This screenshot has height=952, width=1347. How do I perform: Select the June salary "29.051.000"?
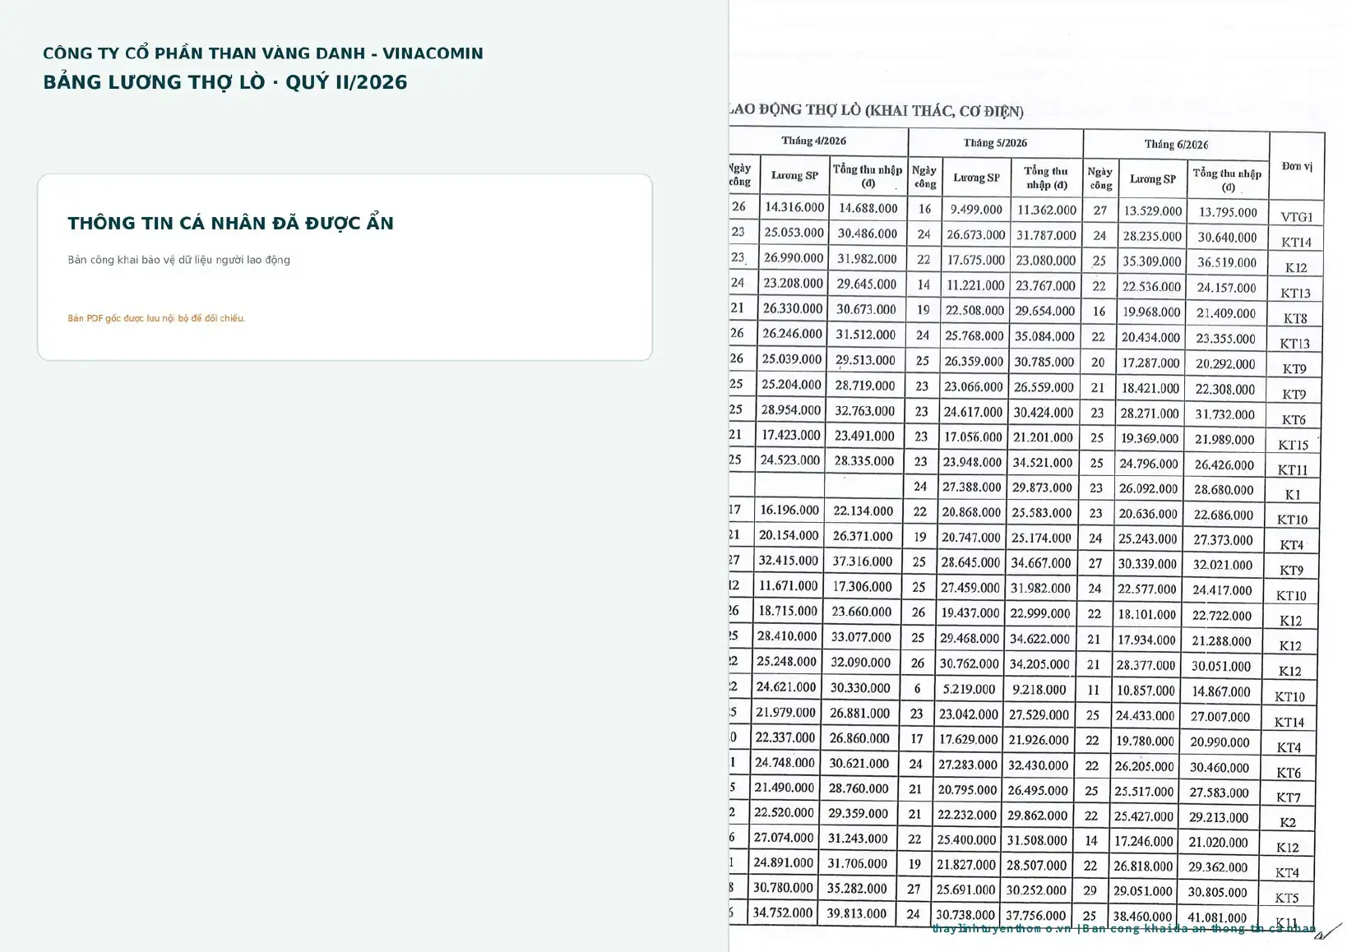1143,891
